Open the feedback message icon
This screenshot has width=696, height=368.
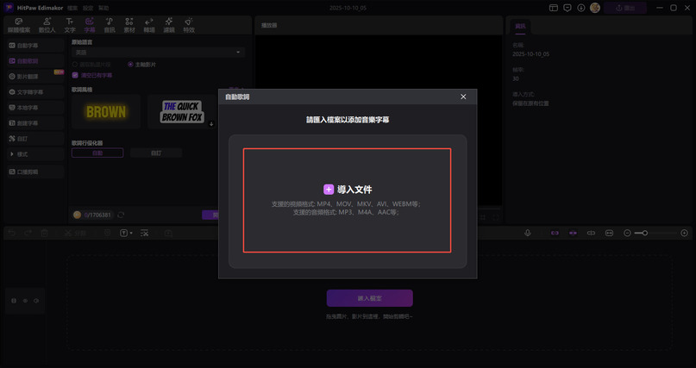(x=567, y=8)
